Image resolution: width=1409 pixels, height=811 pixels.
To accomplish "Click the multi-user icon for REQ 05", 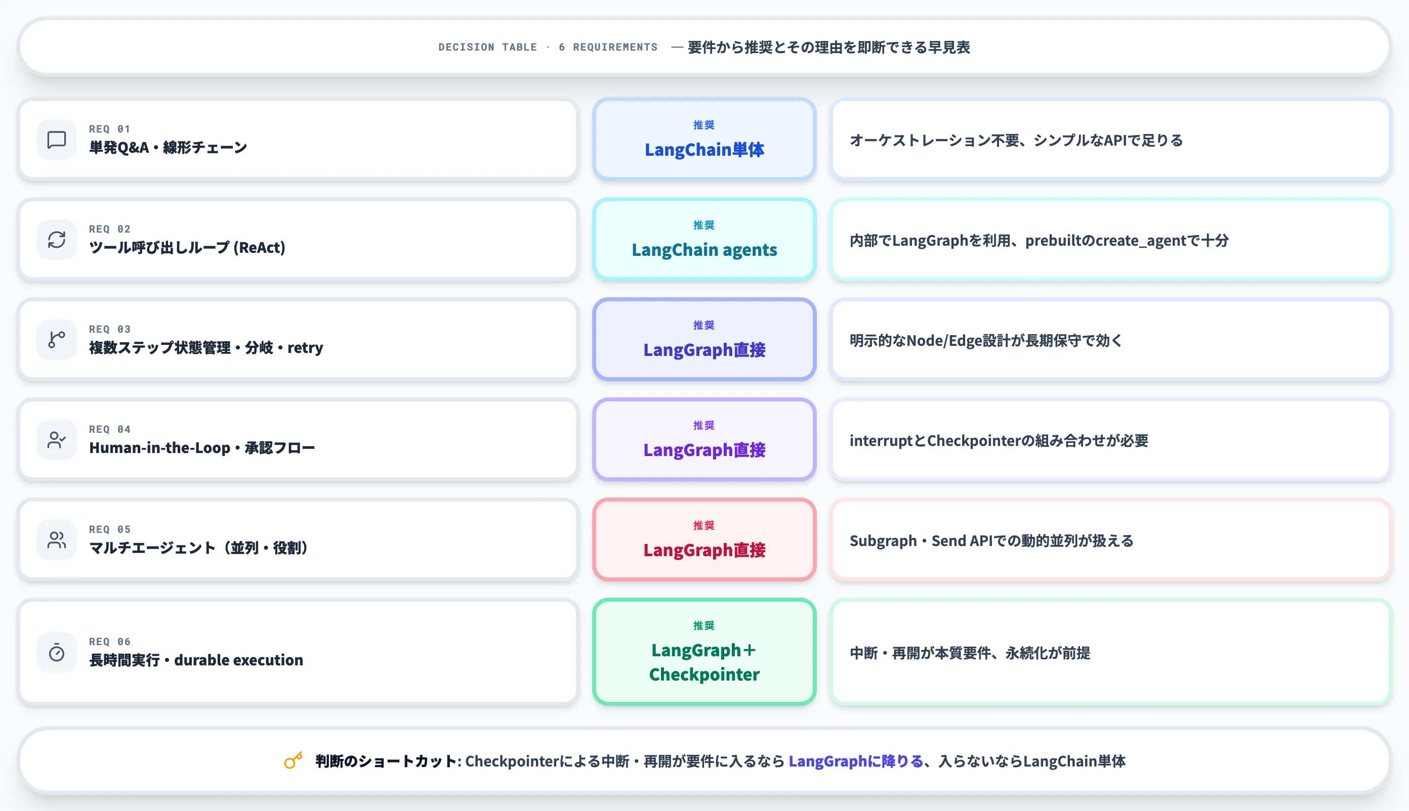I will coord(56,540).
